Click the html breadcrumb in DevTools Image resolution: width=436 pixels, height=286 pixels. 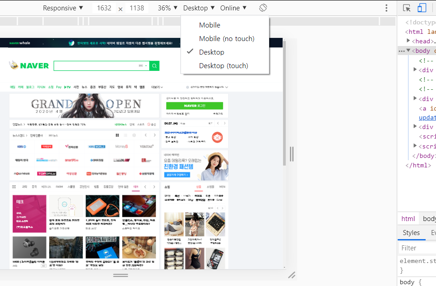[x=408, y=219]
